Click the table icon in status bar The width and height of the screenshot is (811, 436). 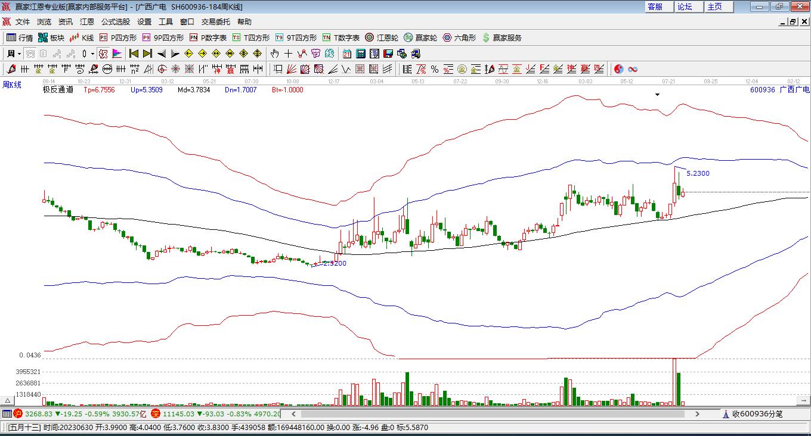click(x=7, y=413)
